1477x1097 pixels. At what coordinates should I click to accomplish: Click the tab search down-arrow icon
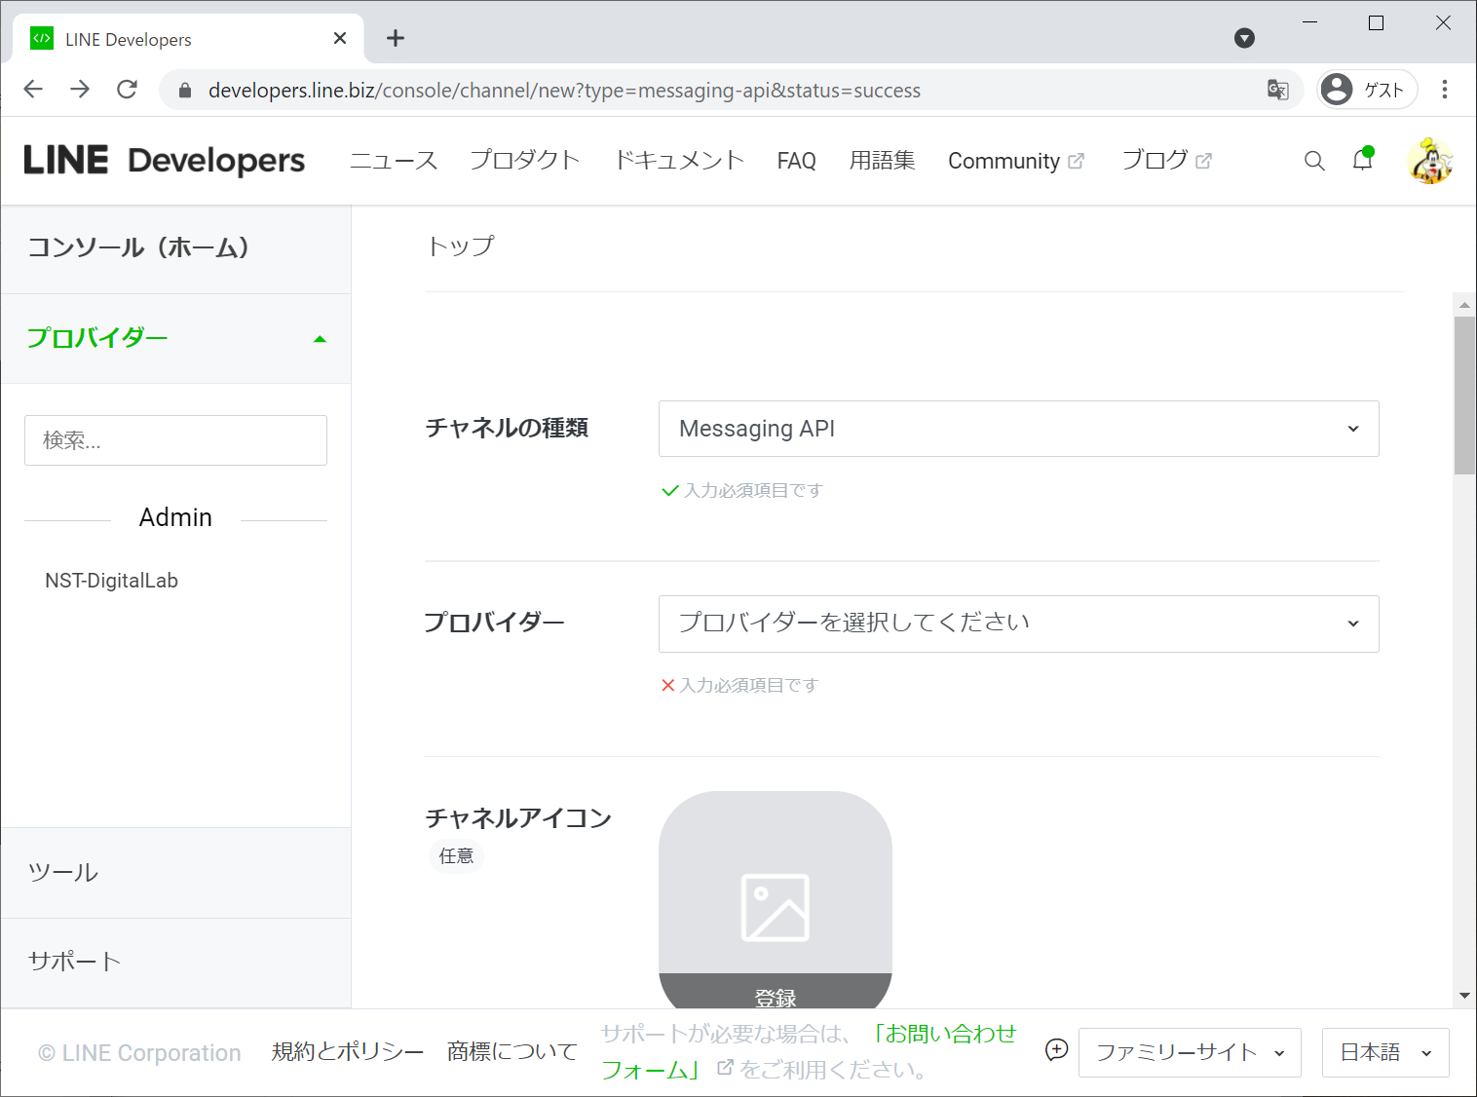[x=1244, y=38]
